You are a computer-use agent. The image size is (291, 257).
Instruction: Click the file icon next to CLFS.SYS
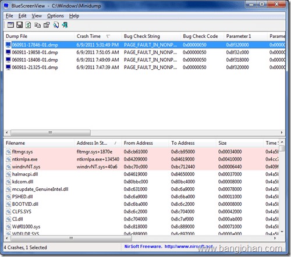[8, 212]
